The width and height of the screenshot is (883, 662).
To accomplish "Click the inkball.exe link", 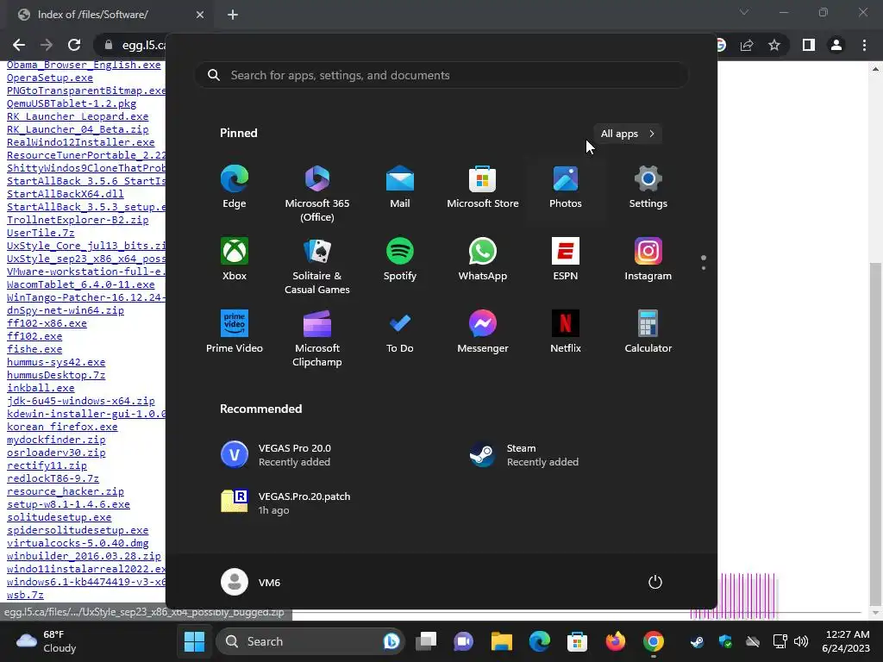I will coord(41,388).
